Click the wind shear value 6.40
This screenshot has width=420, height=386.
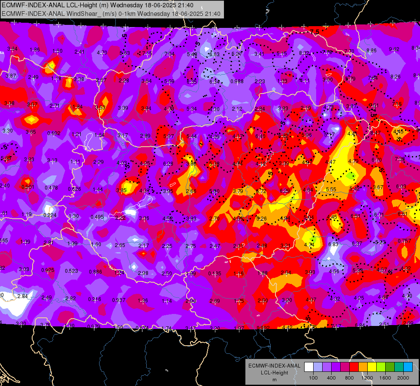point(260,136)
